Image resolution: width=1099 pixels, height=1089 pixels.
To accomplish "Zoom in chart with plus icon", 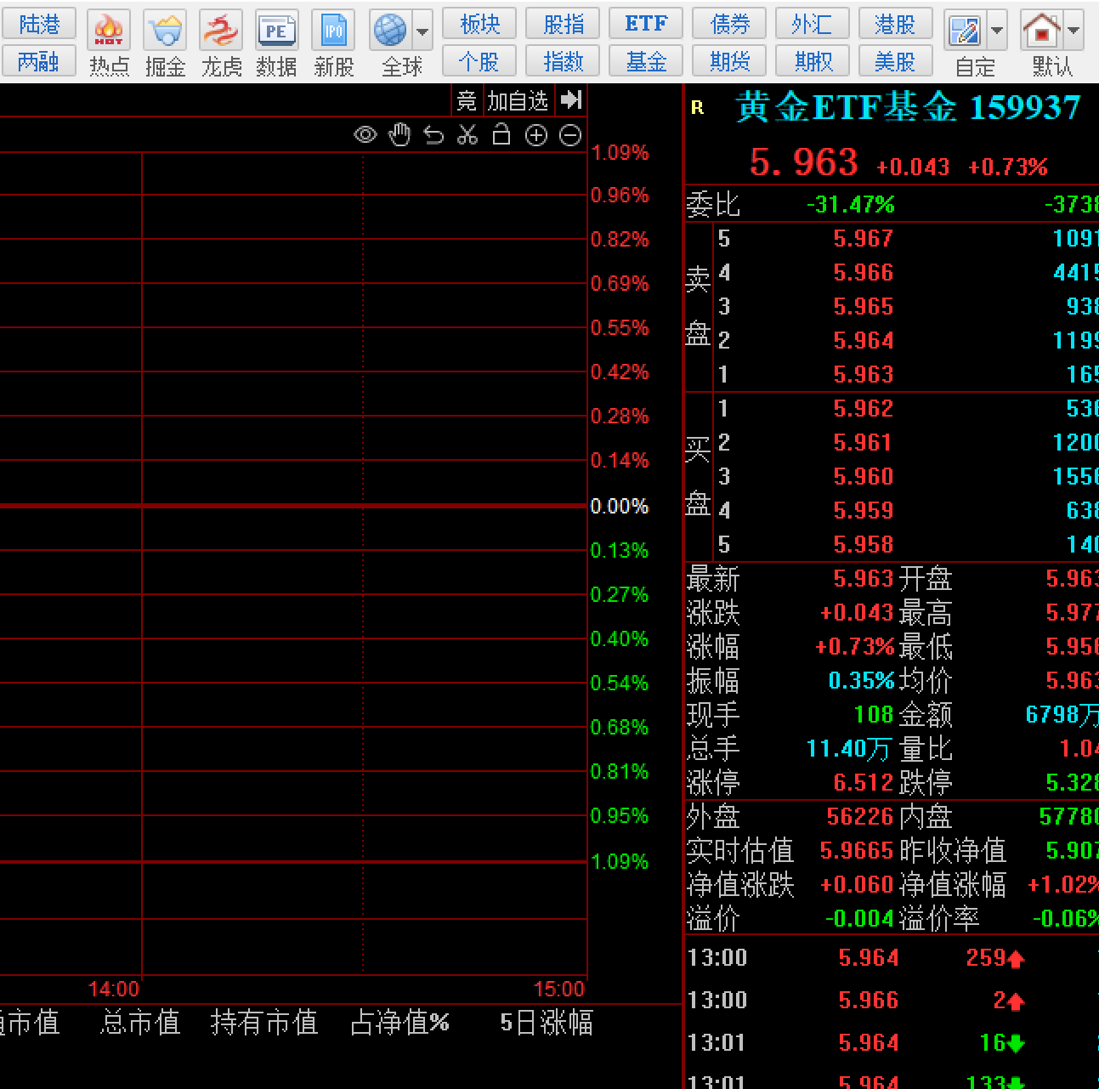I will point(536,135).
